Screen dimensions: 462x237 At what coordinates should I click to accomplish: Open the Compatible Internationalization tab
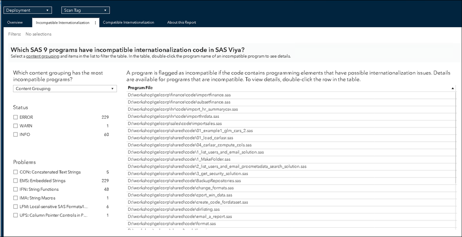tap(129, 22)
